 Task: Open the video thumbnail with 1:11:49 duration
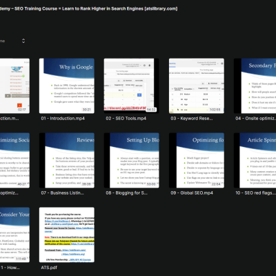tap(14, 235)
